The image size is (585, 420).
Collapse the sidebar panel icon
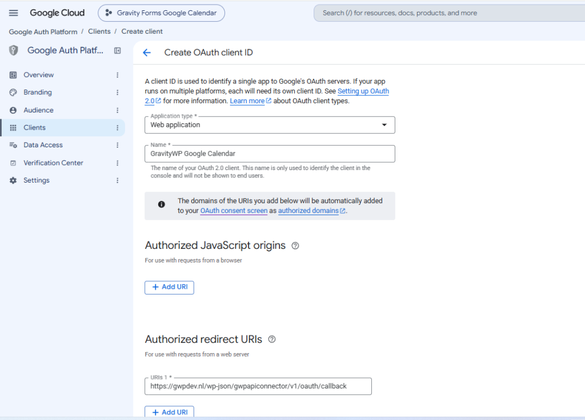coord(118,51)
